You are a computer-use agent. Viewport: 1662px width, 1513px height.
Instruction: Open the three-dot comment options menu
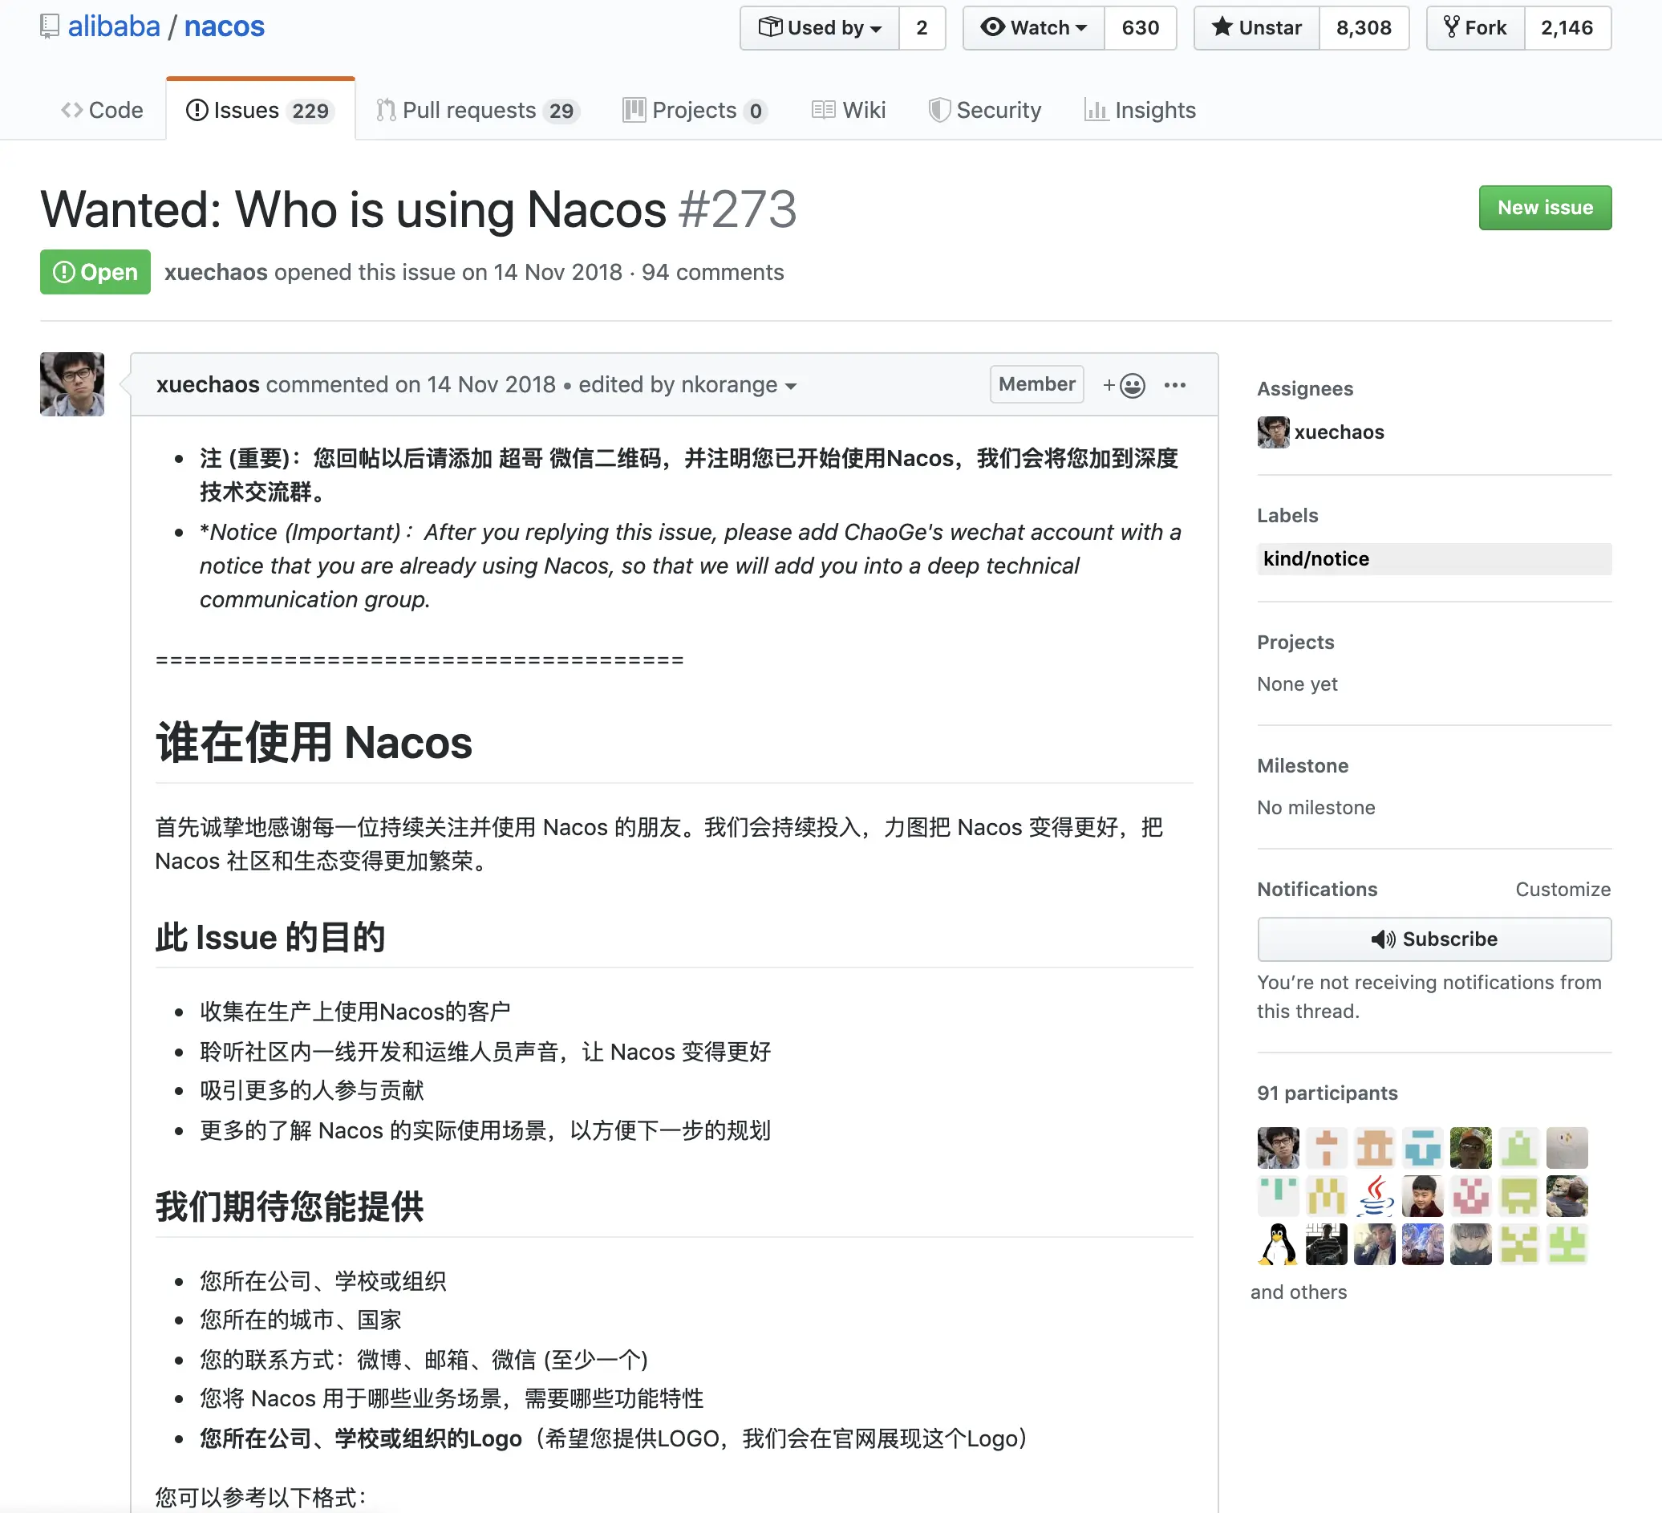(1175, 385)
